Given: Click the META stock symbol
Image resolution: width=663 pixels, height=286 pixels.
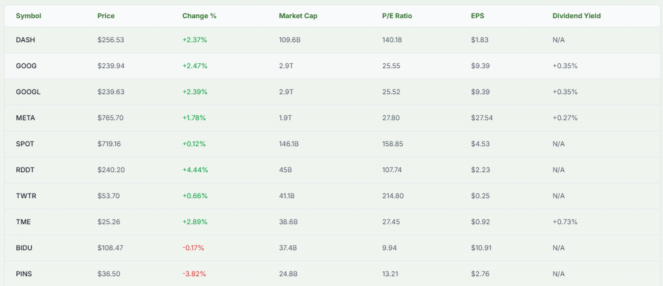Looking at the screenshot, I should click(25, 118).
